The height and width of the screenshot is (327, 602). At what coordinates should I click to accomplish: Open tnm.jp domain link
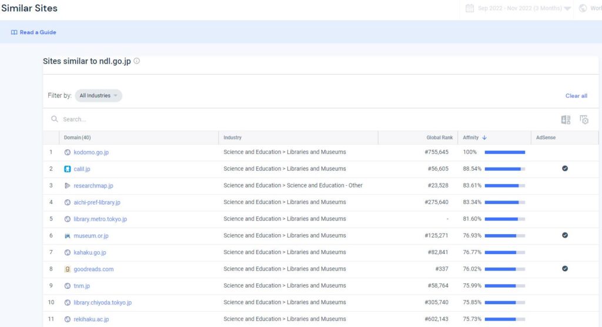pos(82,286)
